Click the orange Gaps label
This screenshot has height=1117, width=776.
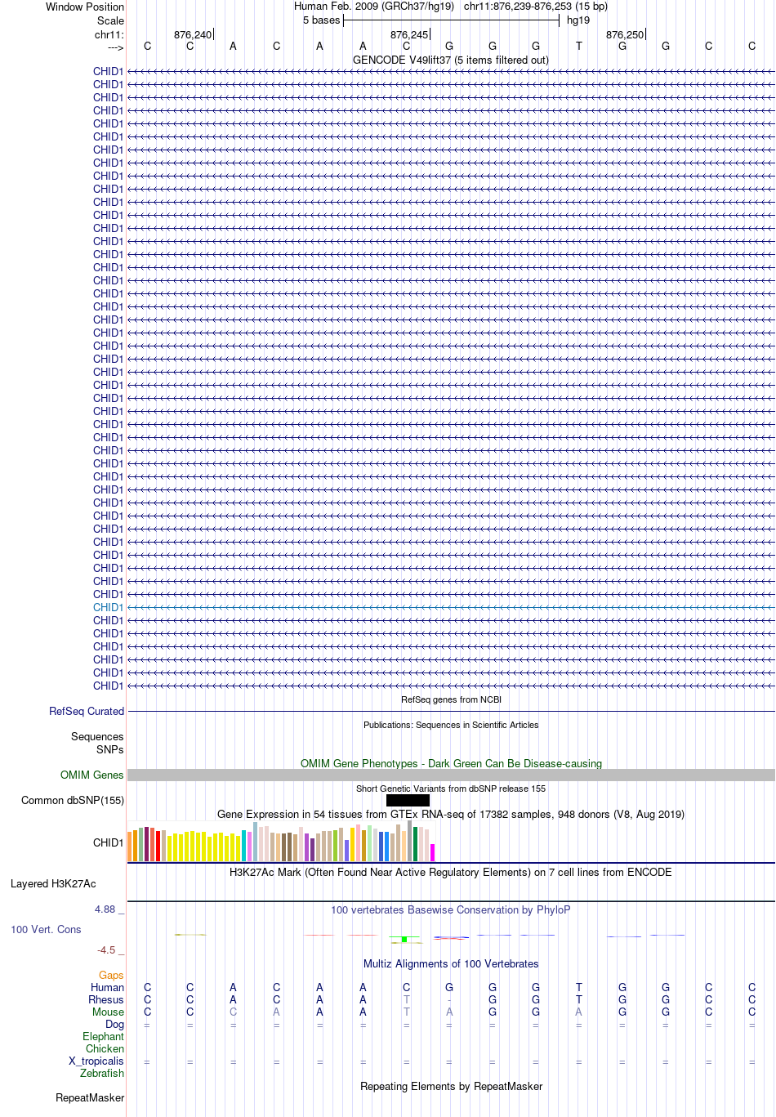[x=111, y=975]
